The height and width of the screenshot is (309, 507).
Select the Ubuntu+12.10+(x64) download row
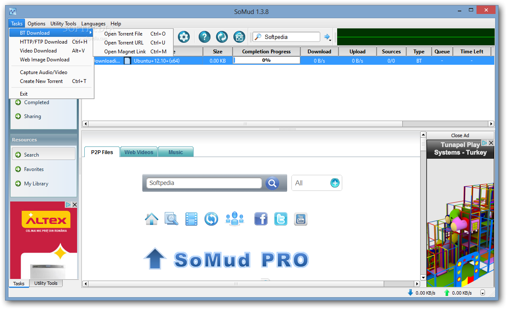(x=288, y=61)
